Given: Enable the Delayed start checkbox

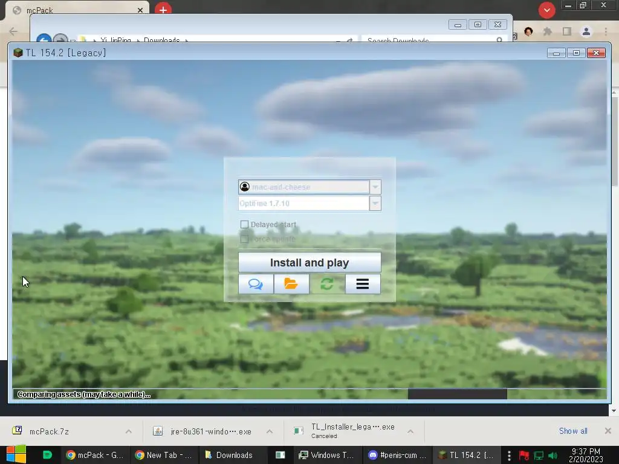Looking at the screenshot, I should point(244,225).
